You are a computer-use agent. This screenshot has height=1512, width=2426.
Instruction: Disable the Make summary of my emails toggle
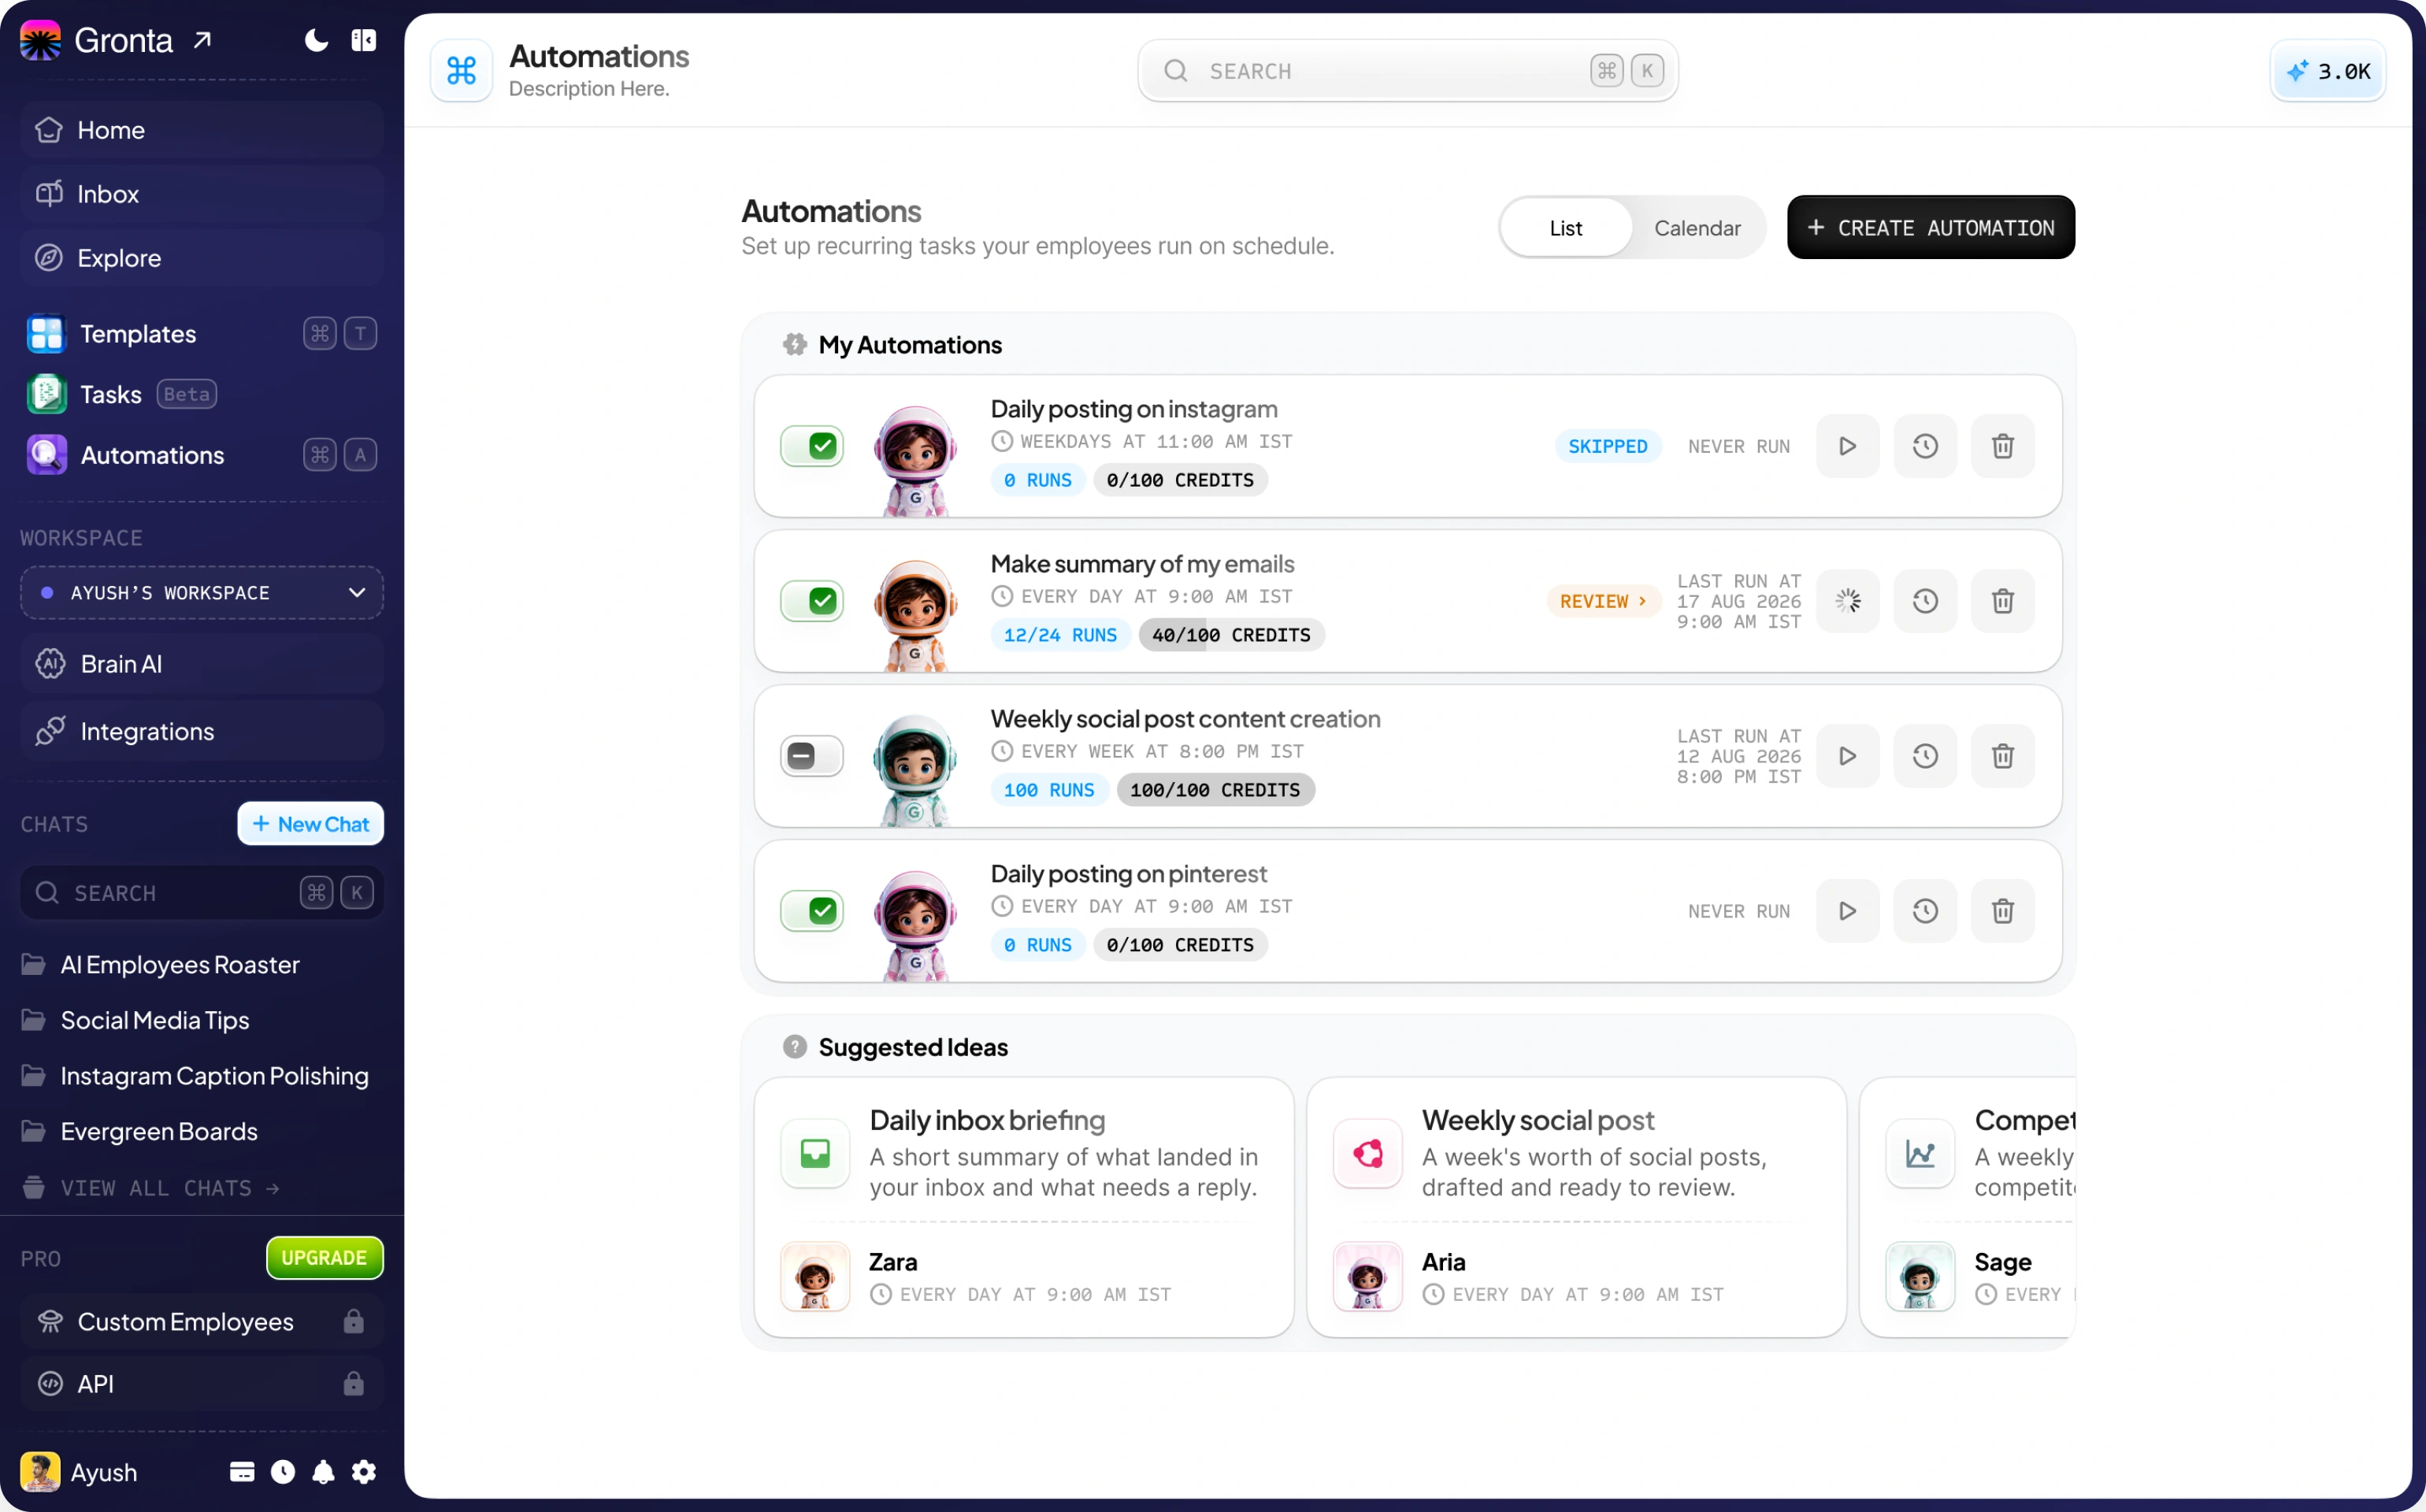click(811, 601)
